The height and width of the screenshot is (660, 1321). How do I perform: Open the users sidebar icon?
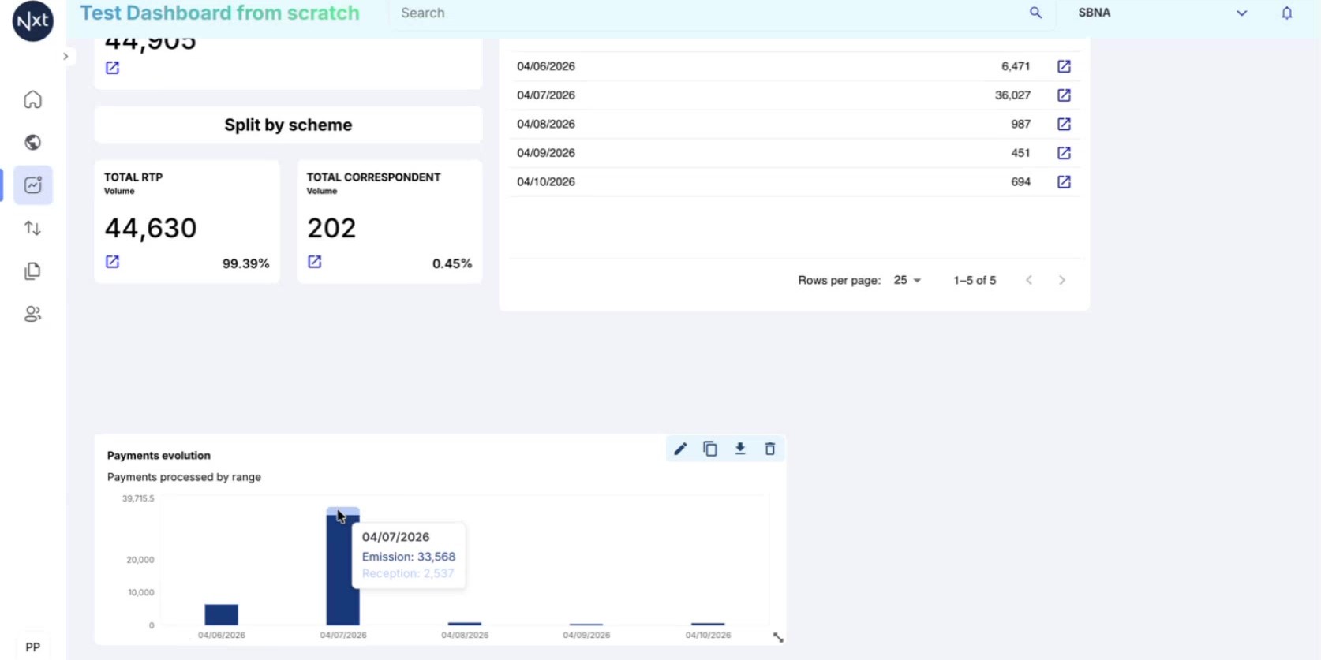(x=32, y=314)
